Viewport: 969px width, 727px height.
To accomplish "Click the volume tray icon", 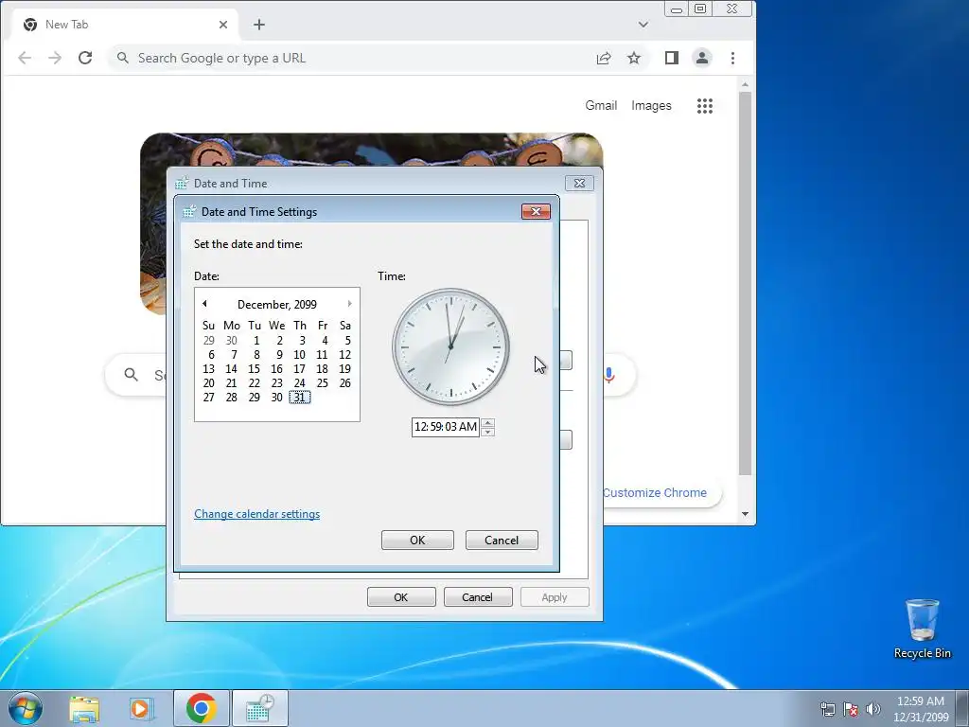I will [x=872, y=709].
